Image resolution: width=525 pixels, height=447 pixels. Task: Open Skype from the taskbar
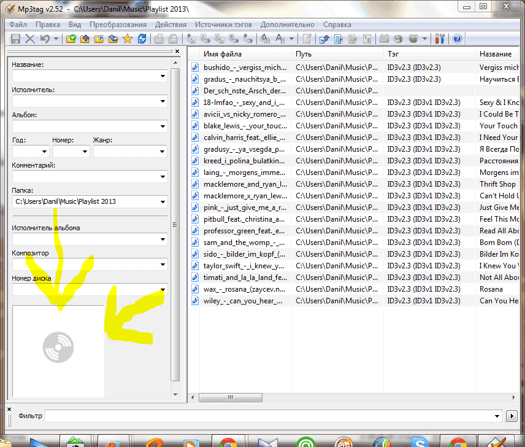(x=420, y=442)
